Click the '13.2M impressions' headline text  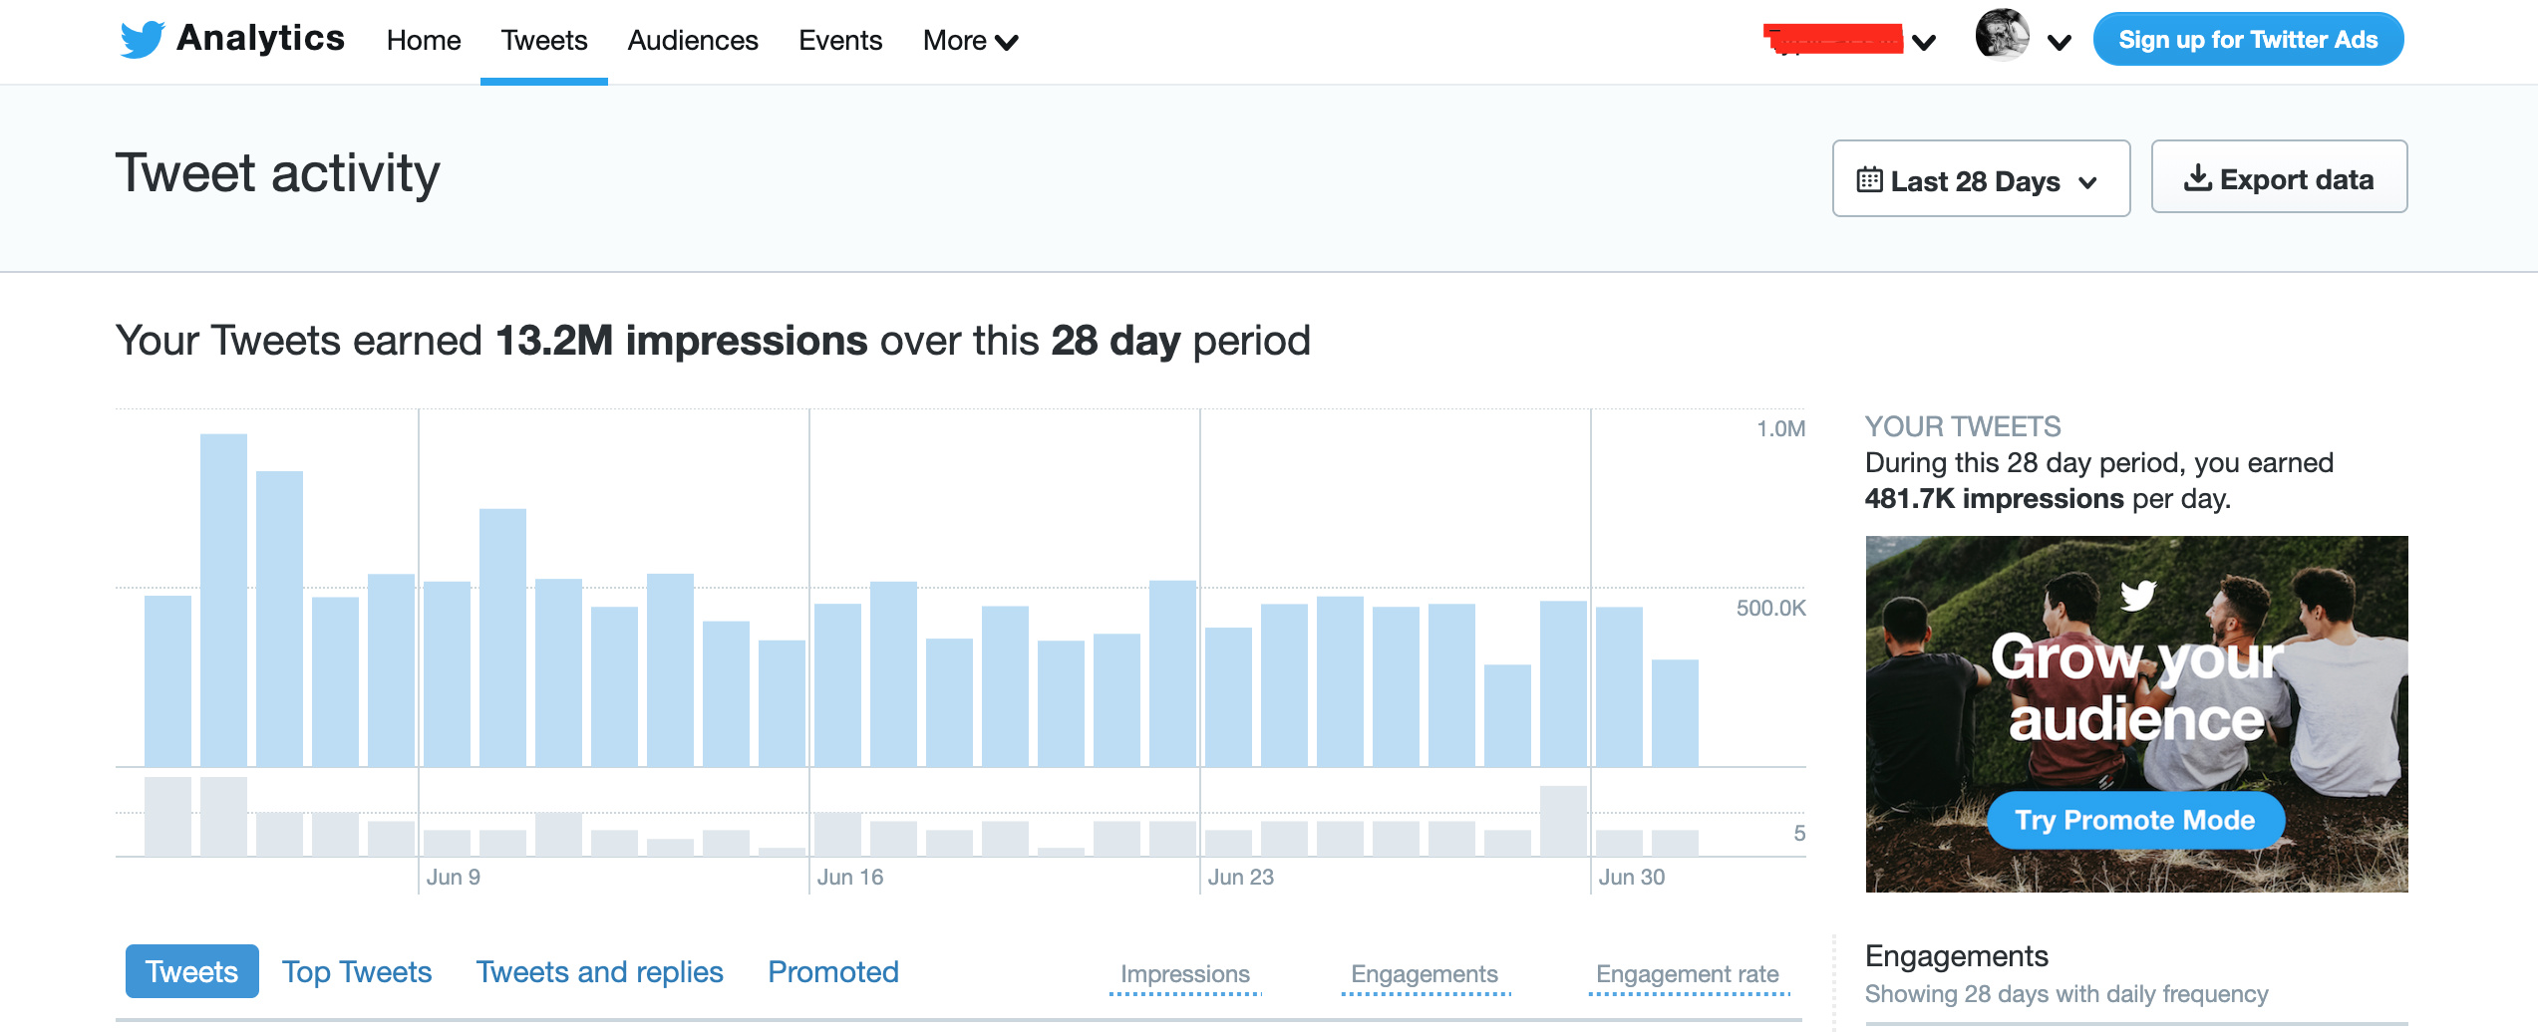click(682, 341)
